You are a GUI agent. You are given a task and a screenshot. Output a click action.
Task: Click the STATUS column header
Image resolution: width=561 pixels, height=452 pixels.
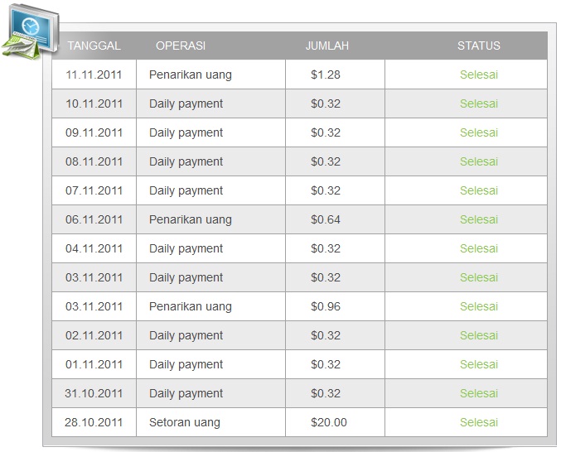point(479,46)
